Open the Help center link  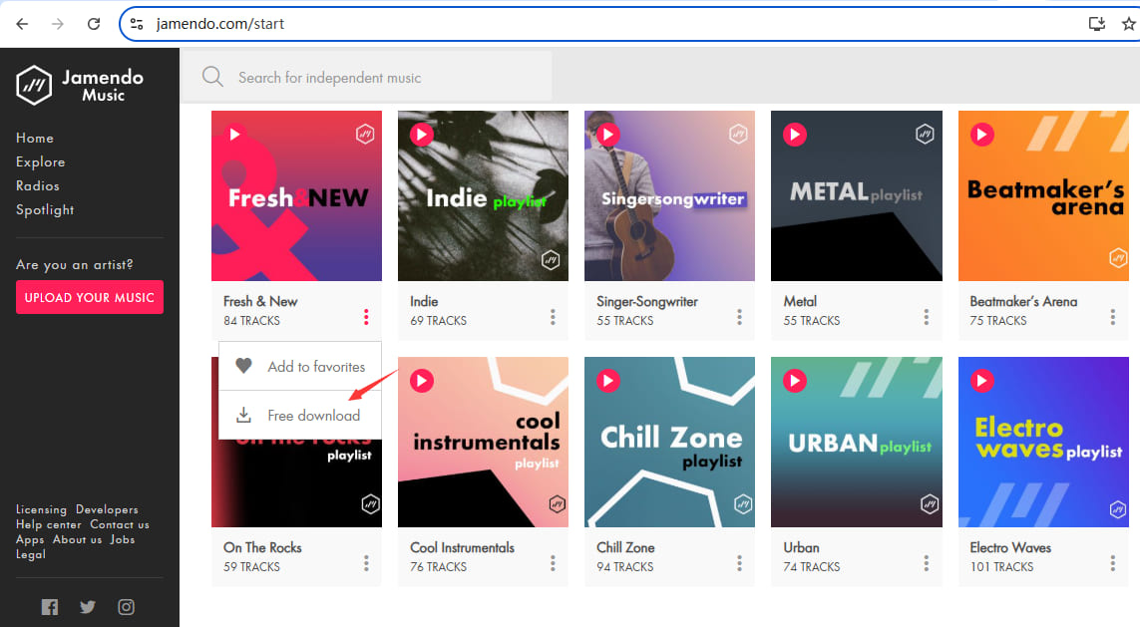[49, 524]
